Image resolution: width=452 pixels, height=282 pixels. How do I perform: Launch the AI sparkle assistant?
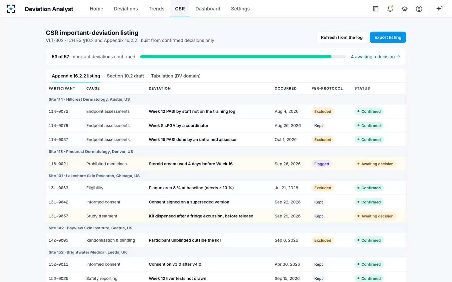pos(439,8)
